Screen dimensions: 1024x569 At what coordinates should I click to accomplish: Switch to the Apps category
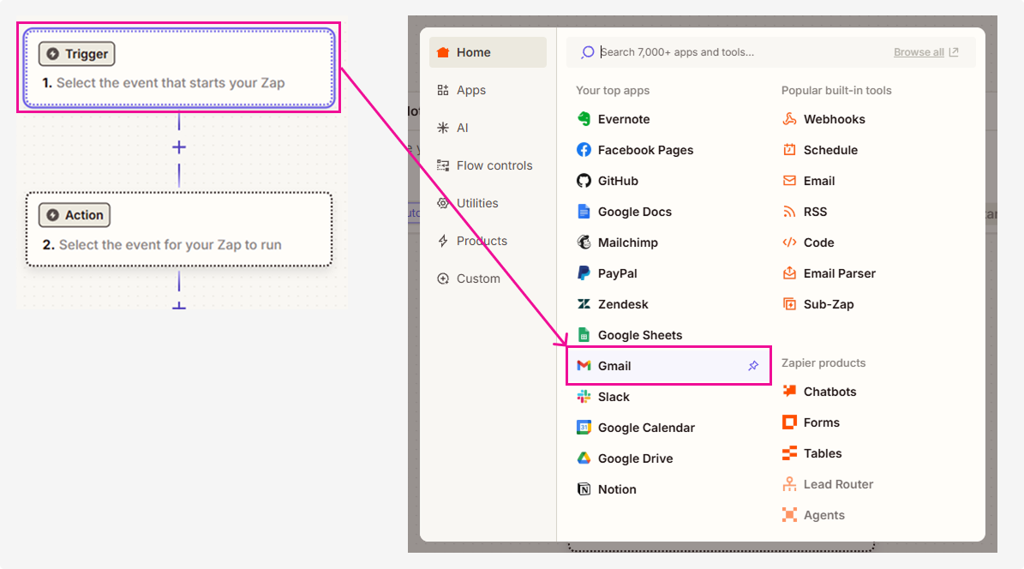pyautogui.click(x=470, y=90)
